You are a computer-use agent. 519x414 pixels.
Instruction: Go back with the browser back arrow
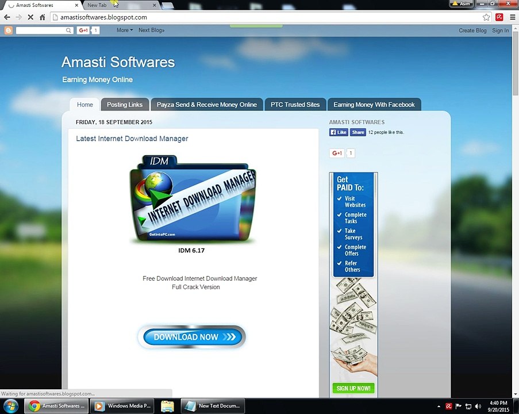click(7, 17)
